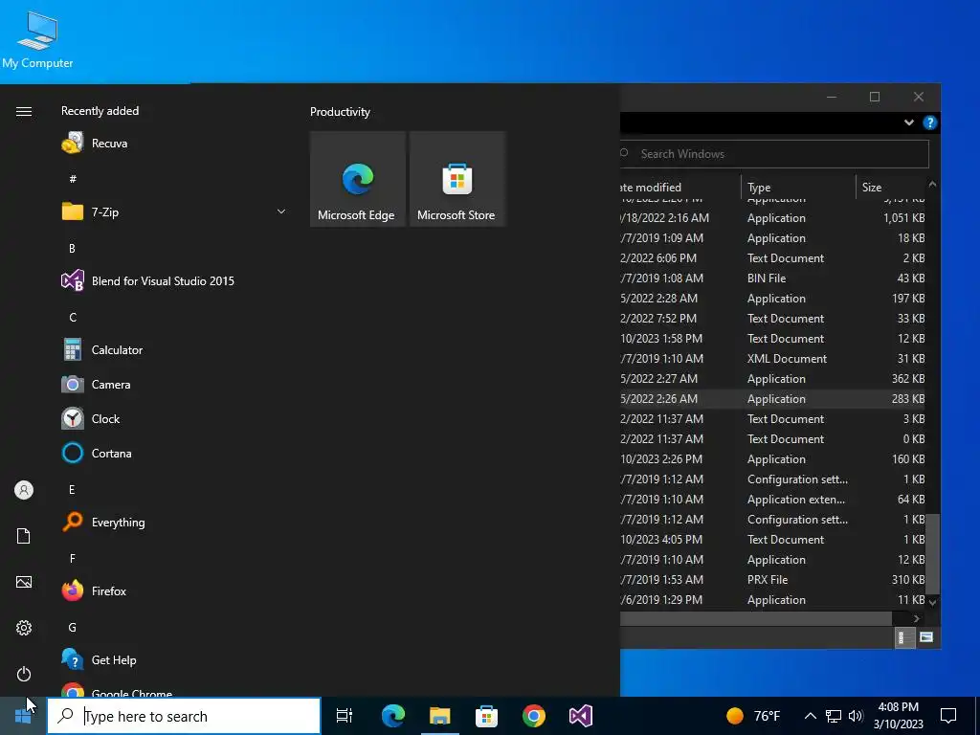
Task: Switch Explorer to details view
Action: click(904, 637)
